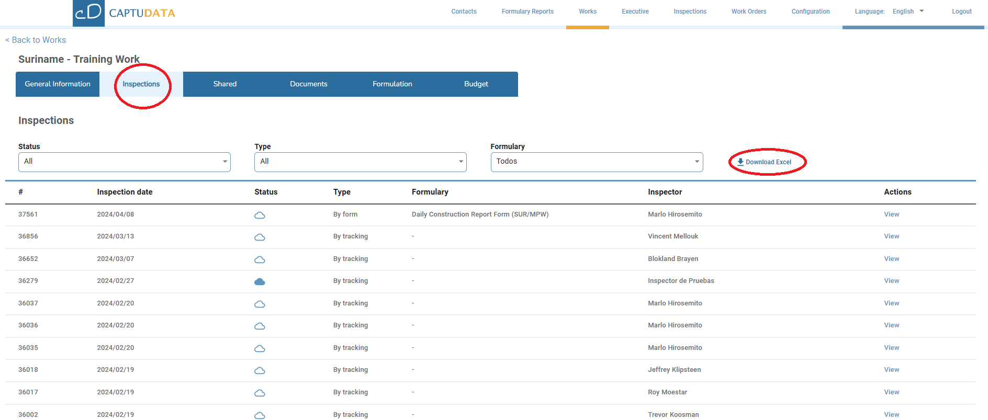
Task: Click the cloud status icon for inspection 37561
Action: pos(260,215)
